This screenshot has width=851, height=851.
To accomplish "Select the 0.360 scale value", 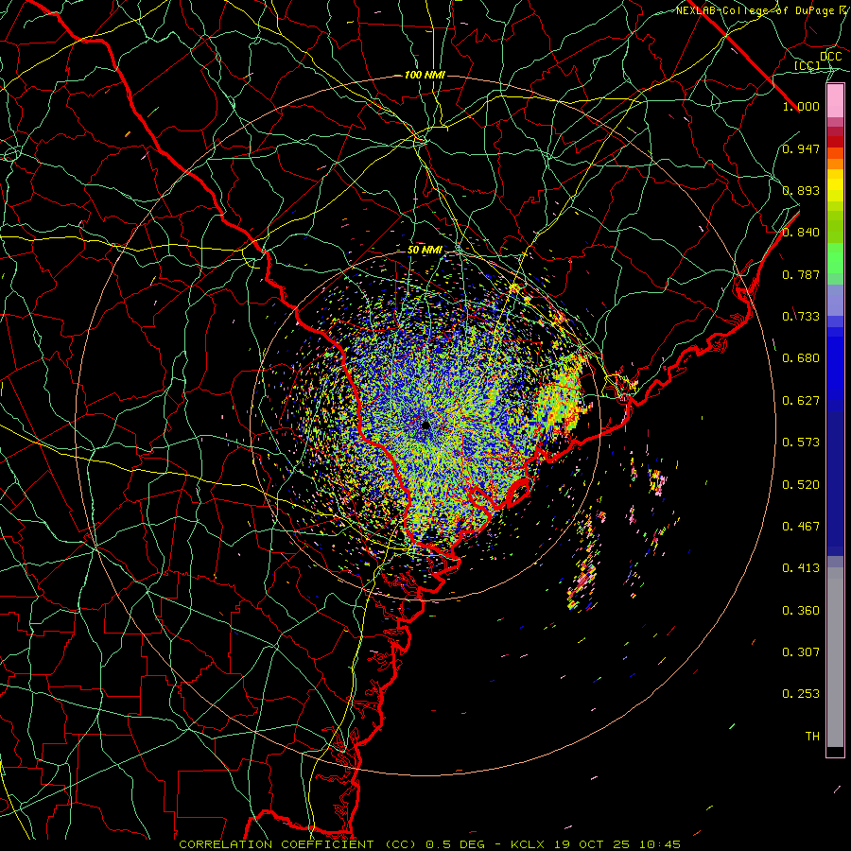I will point(801,611).
